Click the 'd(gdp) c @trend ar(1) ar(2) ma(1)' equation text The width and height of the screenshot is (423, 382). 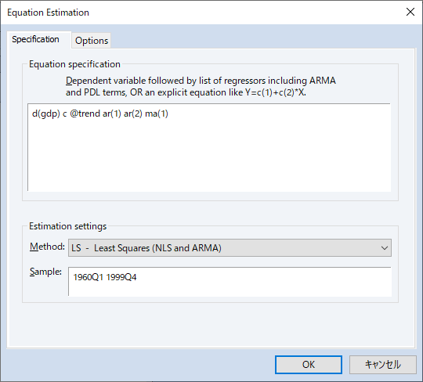100,114
